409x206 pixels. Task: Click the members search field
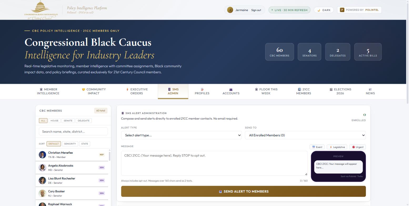tap(73, 131)
